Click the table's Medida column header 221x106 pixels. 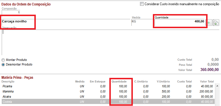click(x=80, y=82)
